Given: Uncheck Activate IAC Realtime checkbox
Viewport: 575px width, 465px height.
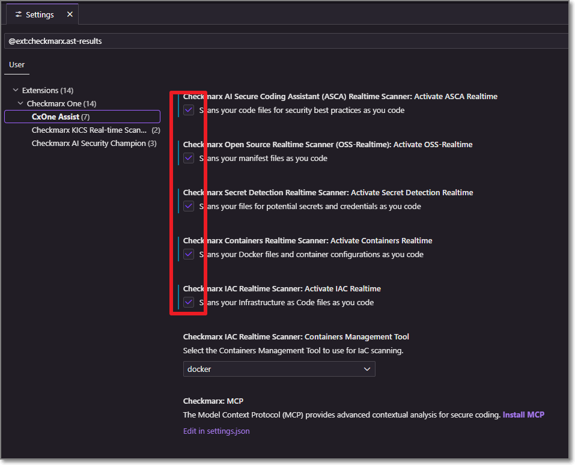Looking at the screenshot, I should (x=189, y=302).
